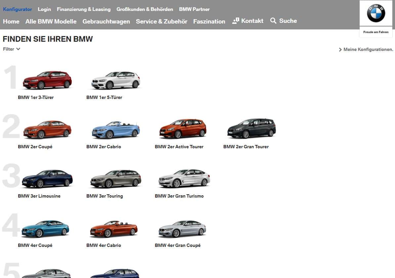Image resolution: width=395 pixels, height=278 pixels.
Task: Click the BMW 2er Coupé label
Action: pos(35,147)
